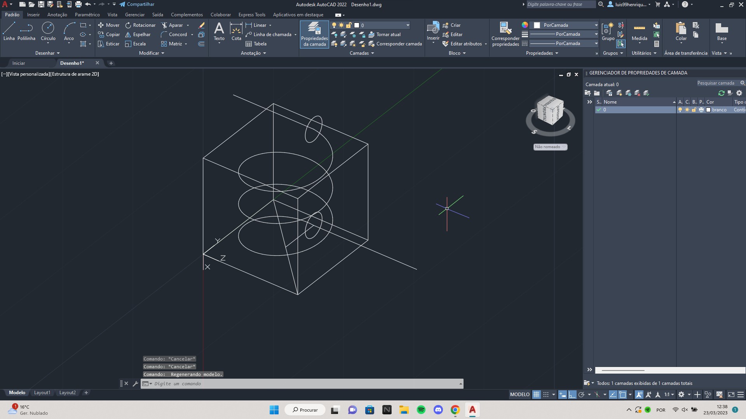Click the command input field at bottom
This screenshot has height=419, width=746.
(302, 383)
